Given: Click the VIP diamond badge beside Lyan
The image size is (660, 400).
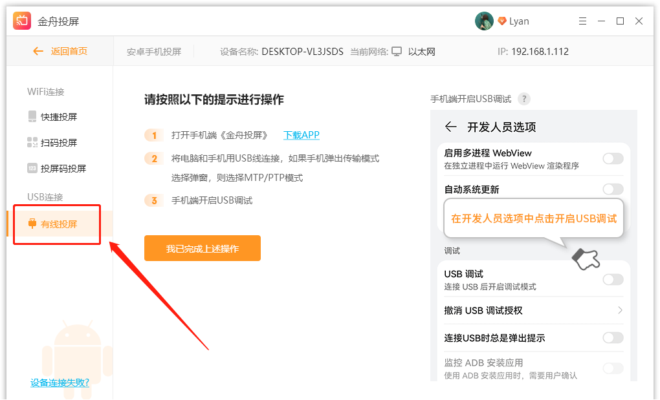Looking at the screenshot, I should coord(501,21).
